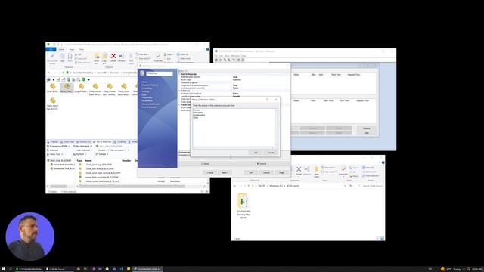Collapse the Bill Of Materials property group
This screenshot has width=484, height=272.
pyautogui.click(x=179, y=74)
